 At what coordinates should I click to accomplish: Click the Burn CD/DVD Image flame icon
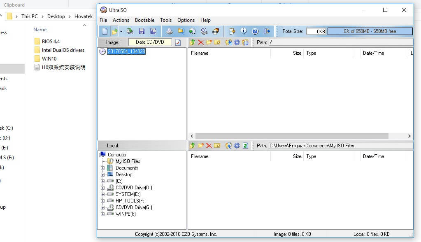tap(216, 31)
